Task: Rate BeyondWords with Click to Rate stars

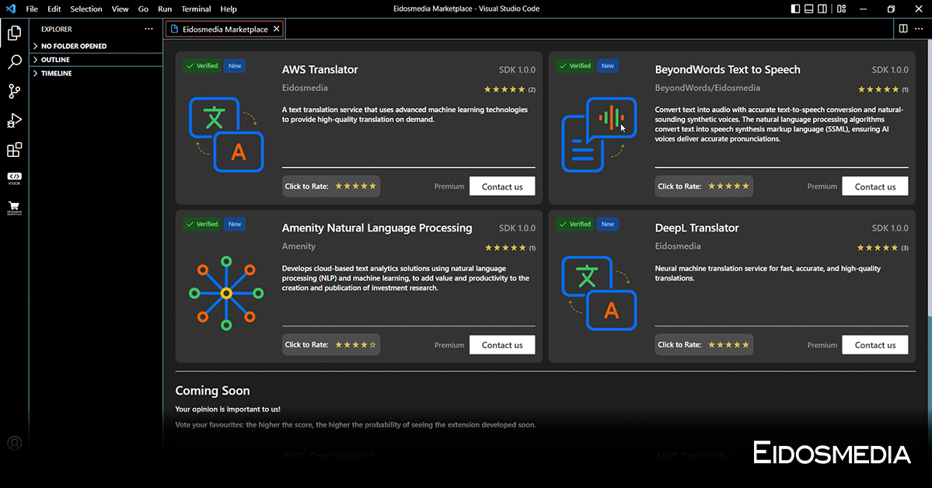Action: tap(728, 186)
